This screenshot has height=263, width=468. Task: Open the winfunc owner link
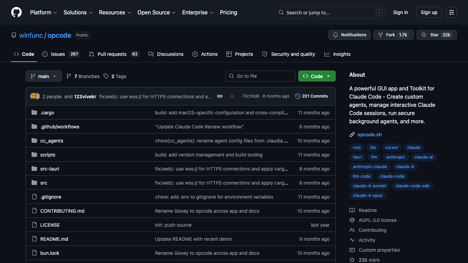coord(31,35)
